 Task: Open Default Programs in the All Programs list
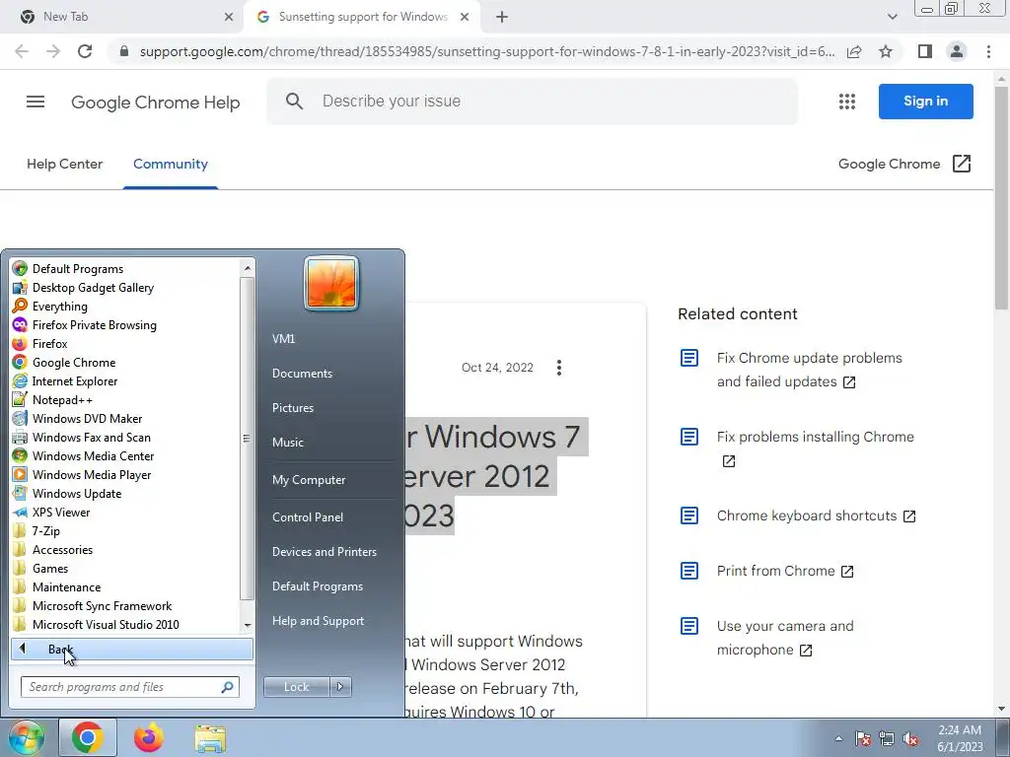tap(77, 269)
